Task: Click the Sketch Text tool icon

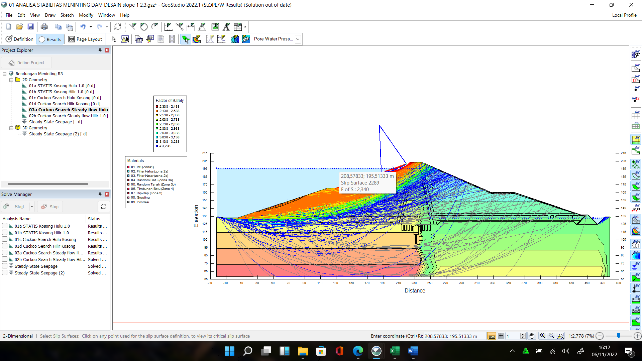Action: click(x=226, y=27)
